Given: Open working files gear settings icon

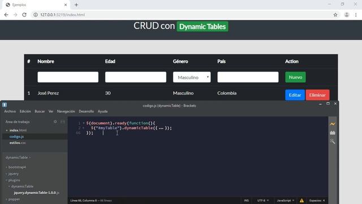Looking at the screenshot, I should (x=55, y=122).
